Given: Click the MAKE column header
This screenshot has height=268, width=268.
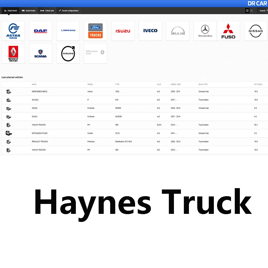Looking at the screenshot, I should (x=34, y=84).
